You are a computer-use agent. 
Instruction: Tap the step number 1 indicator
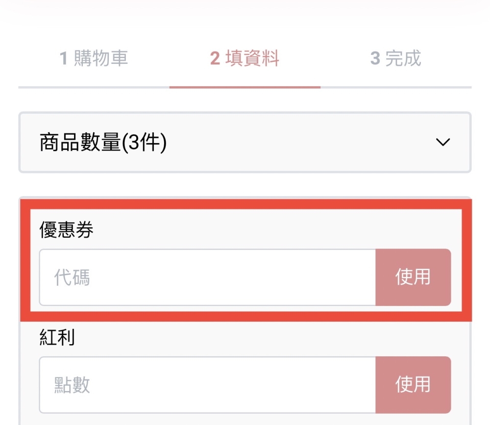coord(63,58)
